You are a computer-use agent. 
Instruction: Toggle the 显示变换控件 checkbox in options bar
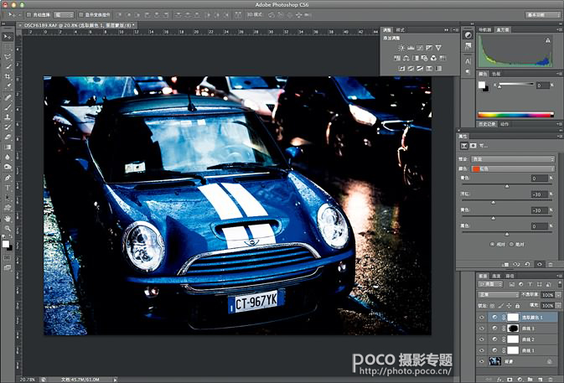(x=81, y=15)
